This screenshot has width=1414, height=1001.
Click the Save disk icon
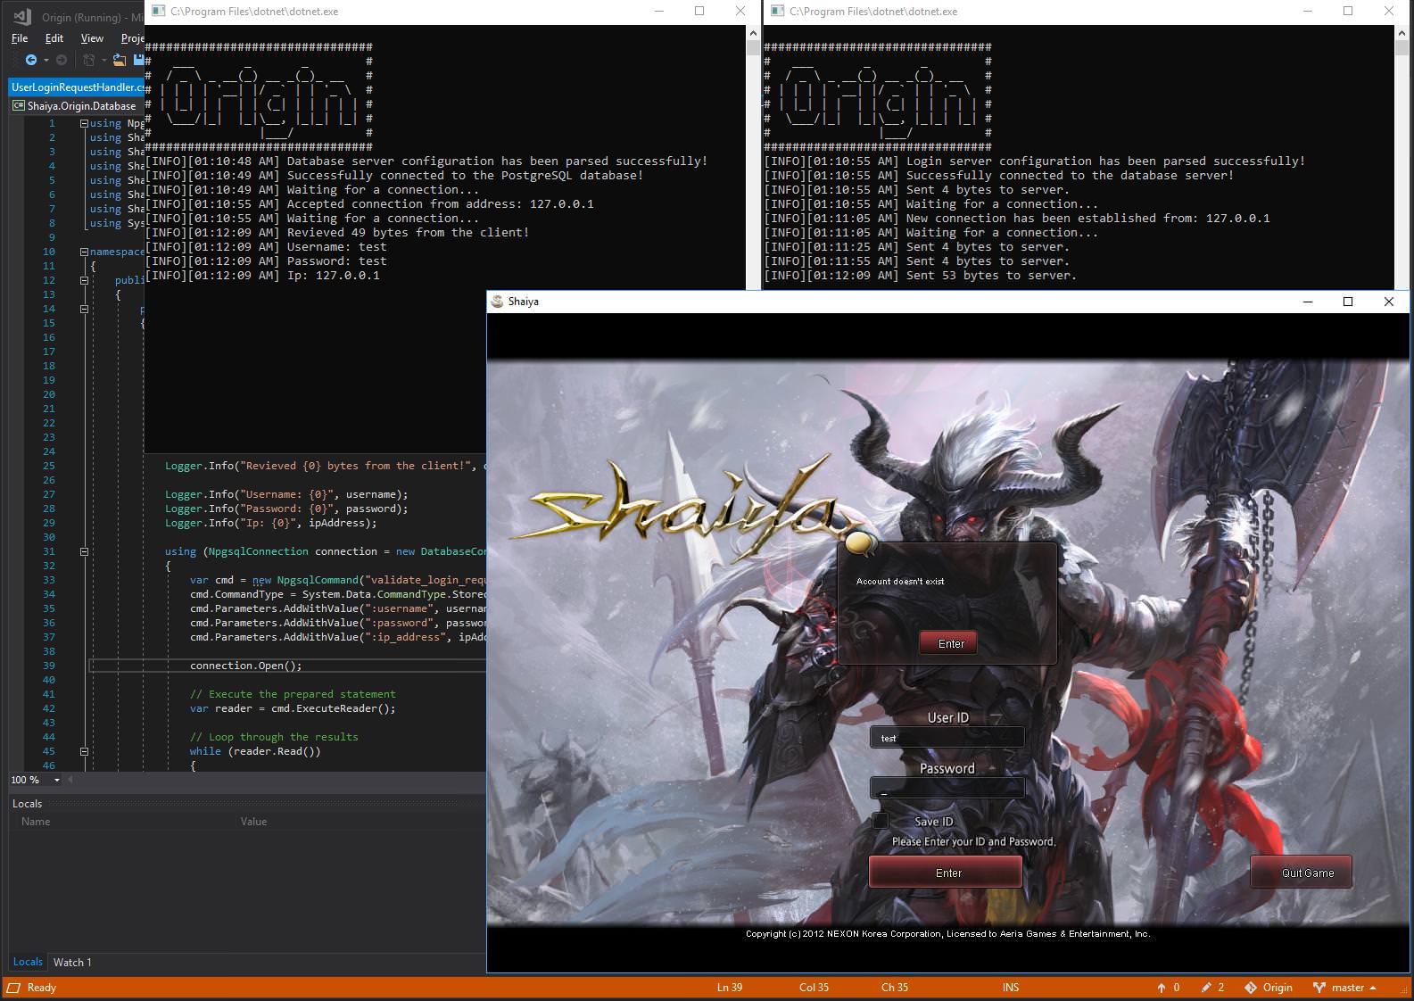[138, 60]
